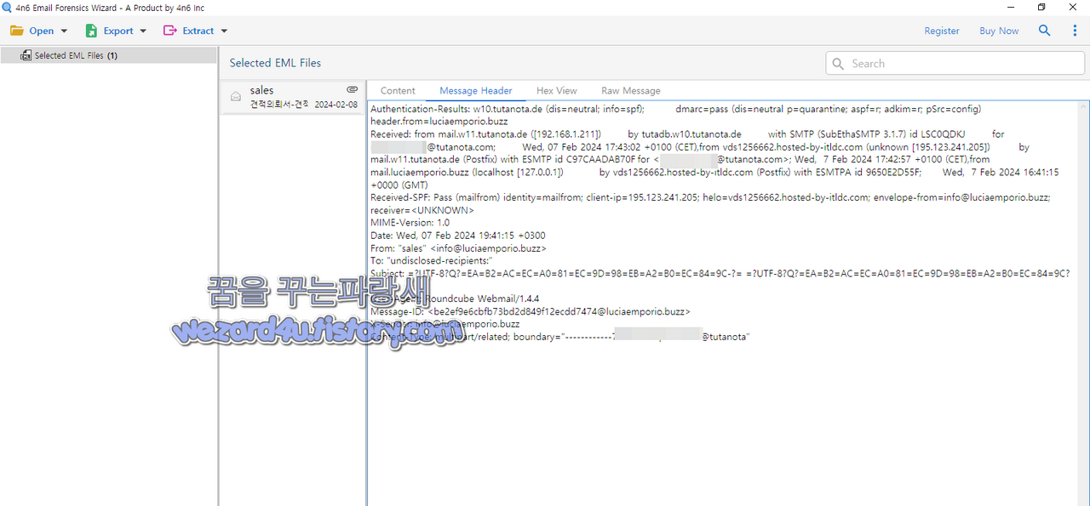Open the Register link
The width and height of the screenshot is (1090, 506).
point(942,31)
